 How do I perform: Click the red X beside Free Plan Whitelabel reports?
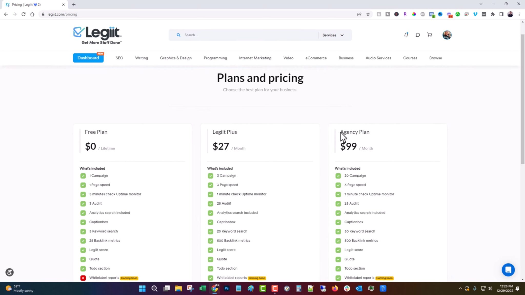click(x=83, y=278)
